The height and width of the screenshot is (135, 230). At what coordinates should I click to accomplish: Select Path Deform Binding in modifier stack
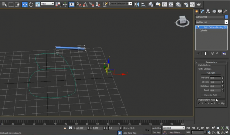tap(215, 28)
